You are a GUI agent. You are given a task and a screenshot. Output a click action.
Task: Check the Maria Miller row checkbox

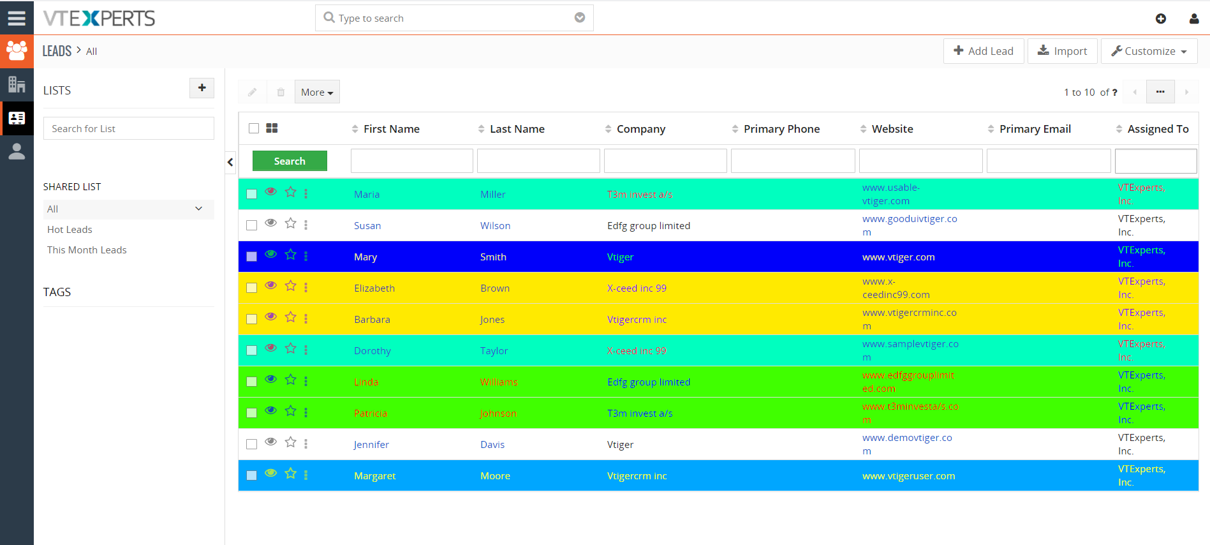[x=252, y=194]
